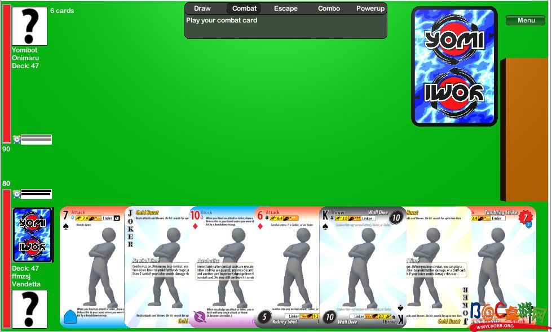This screenshot has height=332, width=552.
Task: Click the '6 cards' opponent hand count
Action: coord(62,11)
